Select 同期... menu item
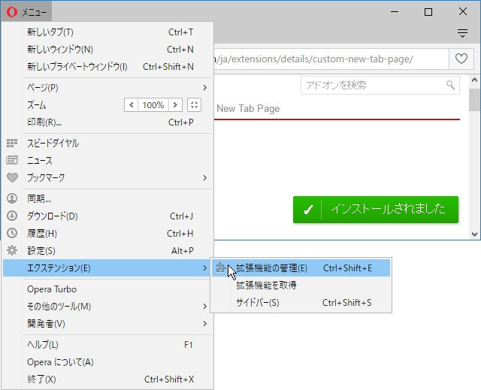This screenshot has width=481, height=390. click(x=107, y=198)
